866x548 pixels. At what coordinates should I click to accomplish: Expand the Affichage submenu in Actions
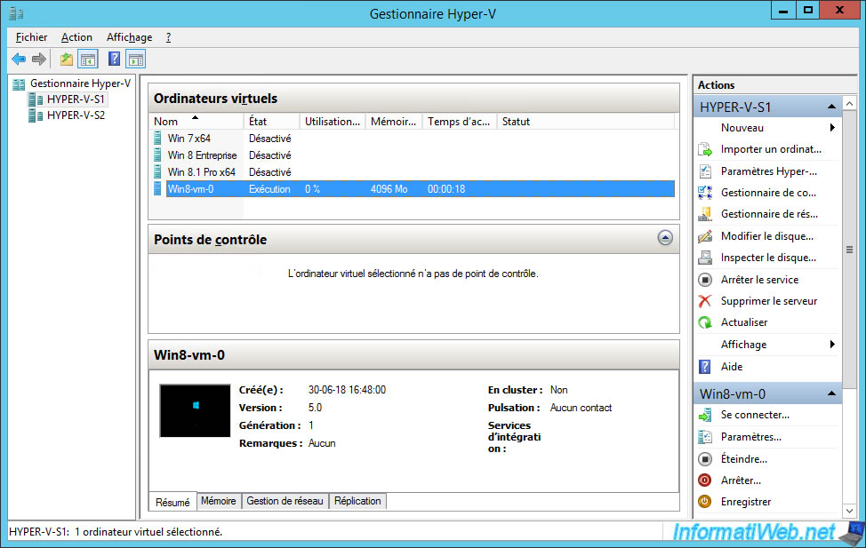click(x=832, y=345)
